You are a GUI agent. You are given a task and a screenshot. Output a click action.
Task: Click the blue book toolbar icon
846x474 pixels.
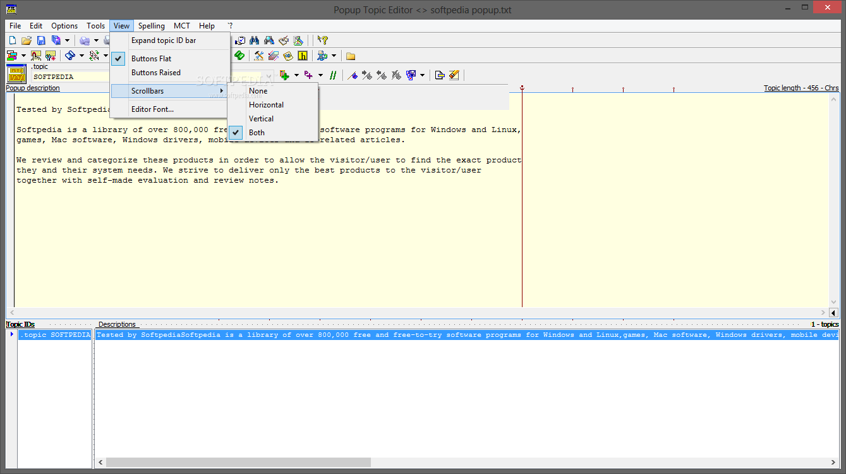point(70,56)
